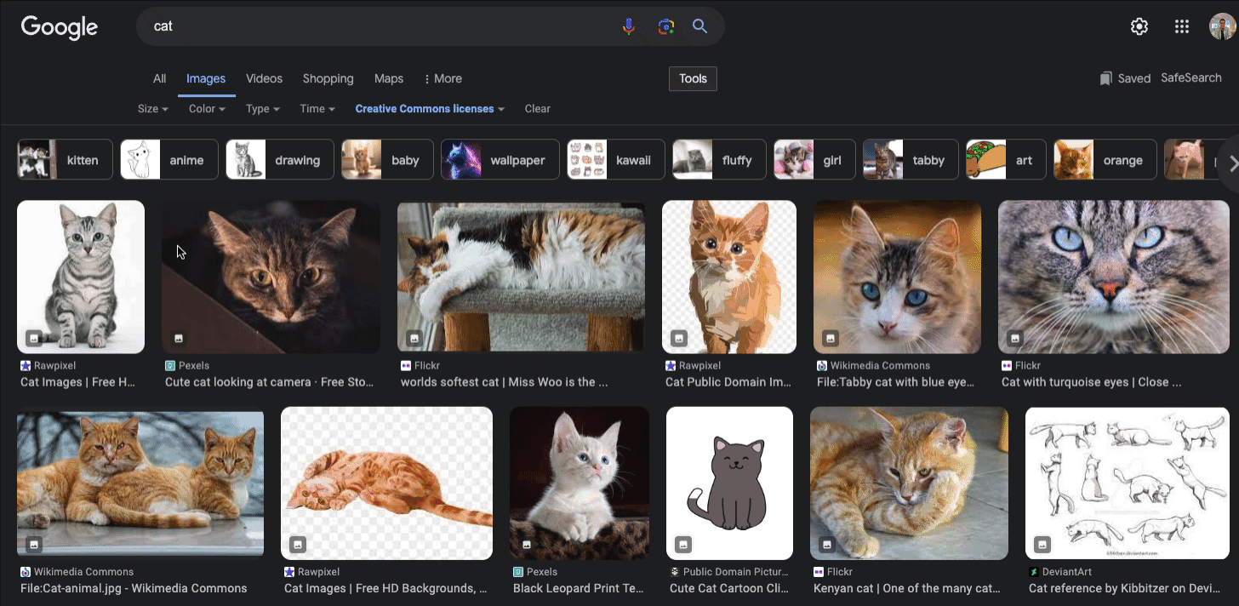Clear the applied filters
This screenshot has width=1239, height=606.
pos(537,109)
